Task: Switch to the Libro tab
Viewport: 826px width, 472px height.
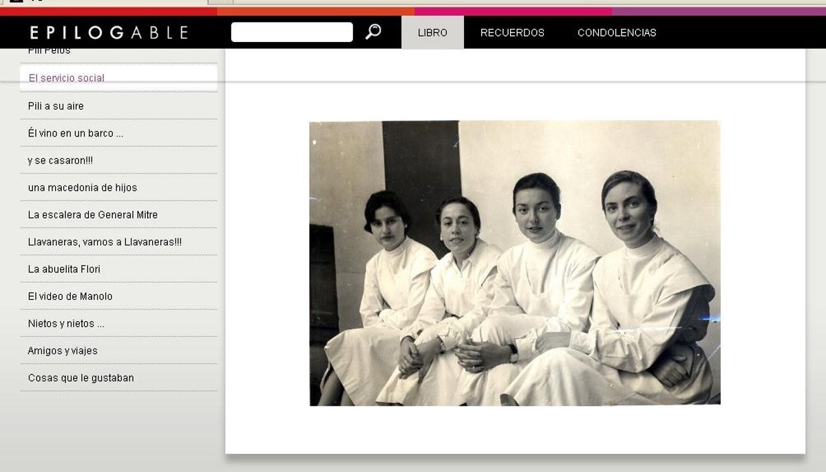Action: point(432,32)
